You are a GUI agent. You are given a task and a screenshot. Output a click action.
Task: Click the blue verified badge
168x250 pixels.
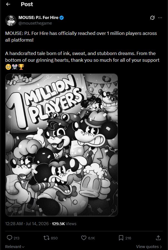62,18
